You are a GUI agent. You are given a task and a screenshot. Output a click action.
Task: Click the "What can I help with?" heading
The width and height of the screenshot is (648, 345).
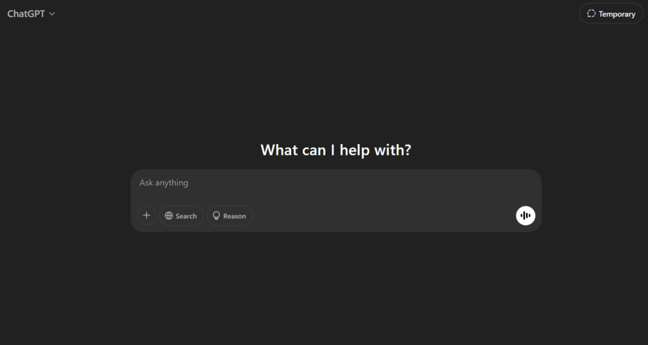click(x=336, y=150)
